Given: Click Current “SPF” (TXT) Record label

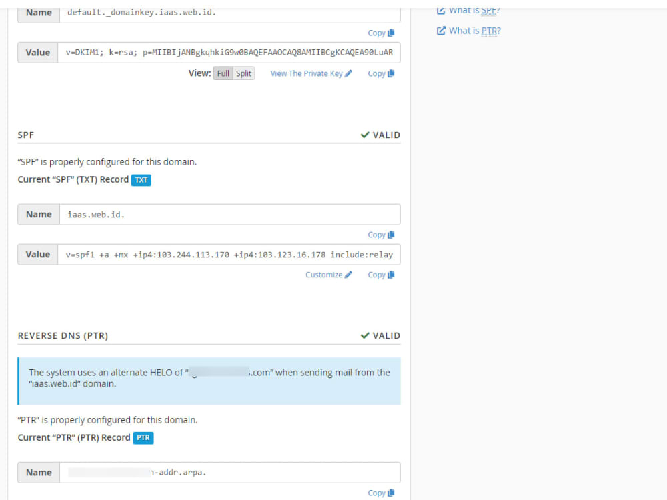Looking at the screenshot, I should tap(73, 180).
